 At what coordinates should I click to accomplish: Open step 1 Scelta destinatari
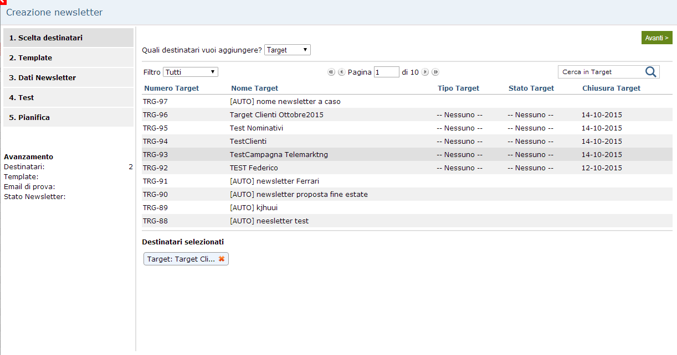click(68, 38)
